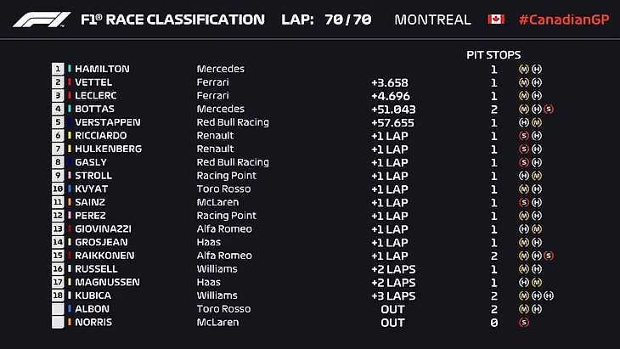
Task: Select the driver name HAMILTON
Action: click(102, 69)
